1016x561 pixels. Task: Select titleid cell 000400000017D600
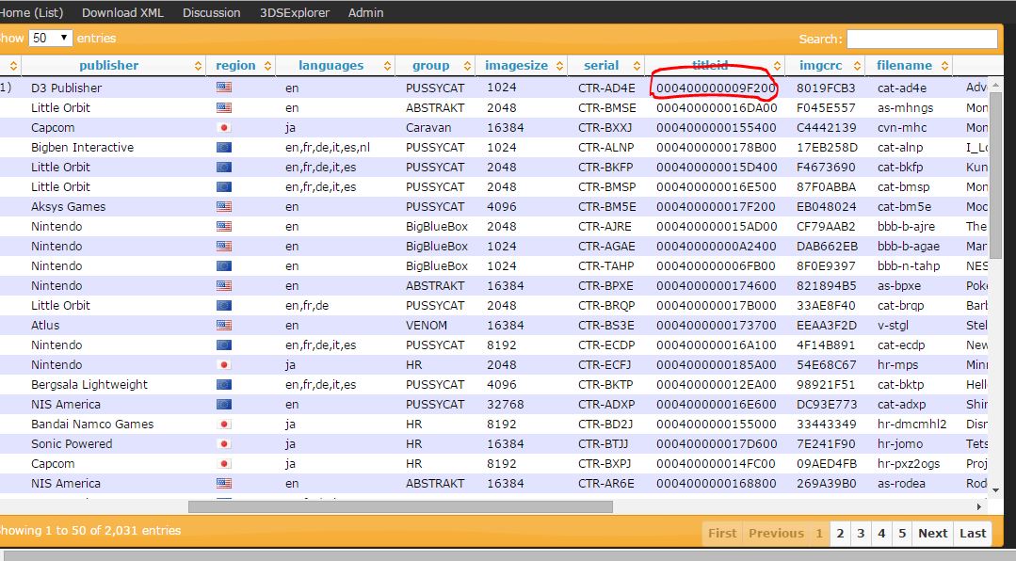click(716, 444)
